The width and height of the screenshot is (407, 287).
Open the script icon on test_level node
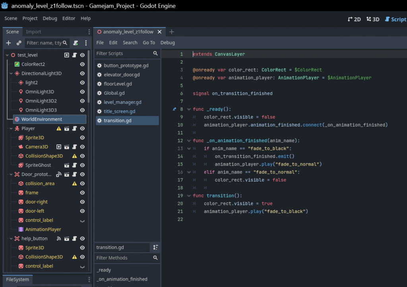pyautogui.click(x=74, y=55)
